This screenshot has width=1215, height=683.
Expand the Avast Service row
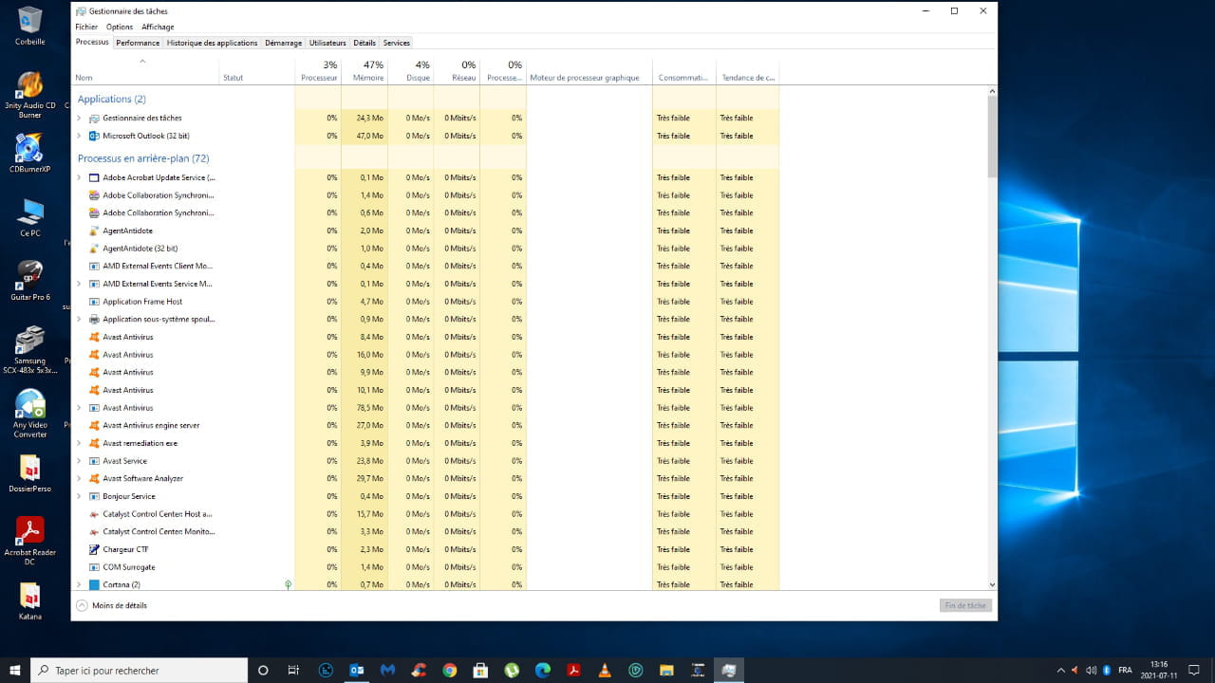click(79, 461)
